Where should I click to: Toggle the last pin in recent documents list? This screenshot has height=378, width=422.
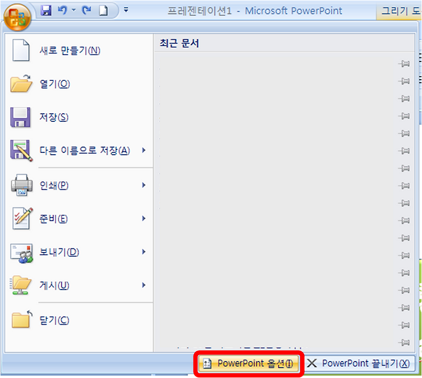click(x=404, y=342)
